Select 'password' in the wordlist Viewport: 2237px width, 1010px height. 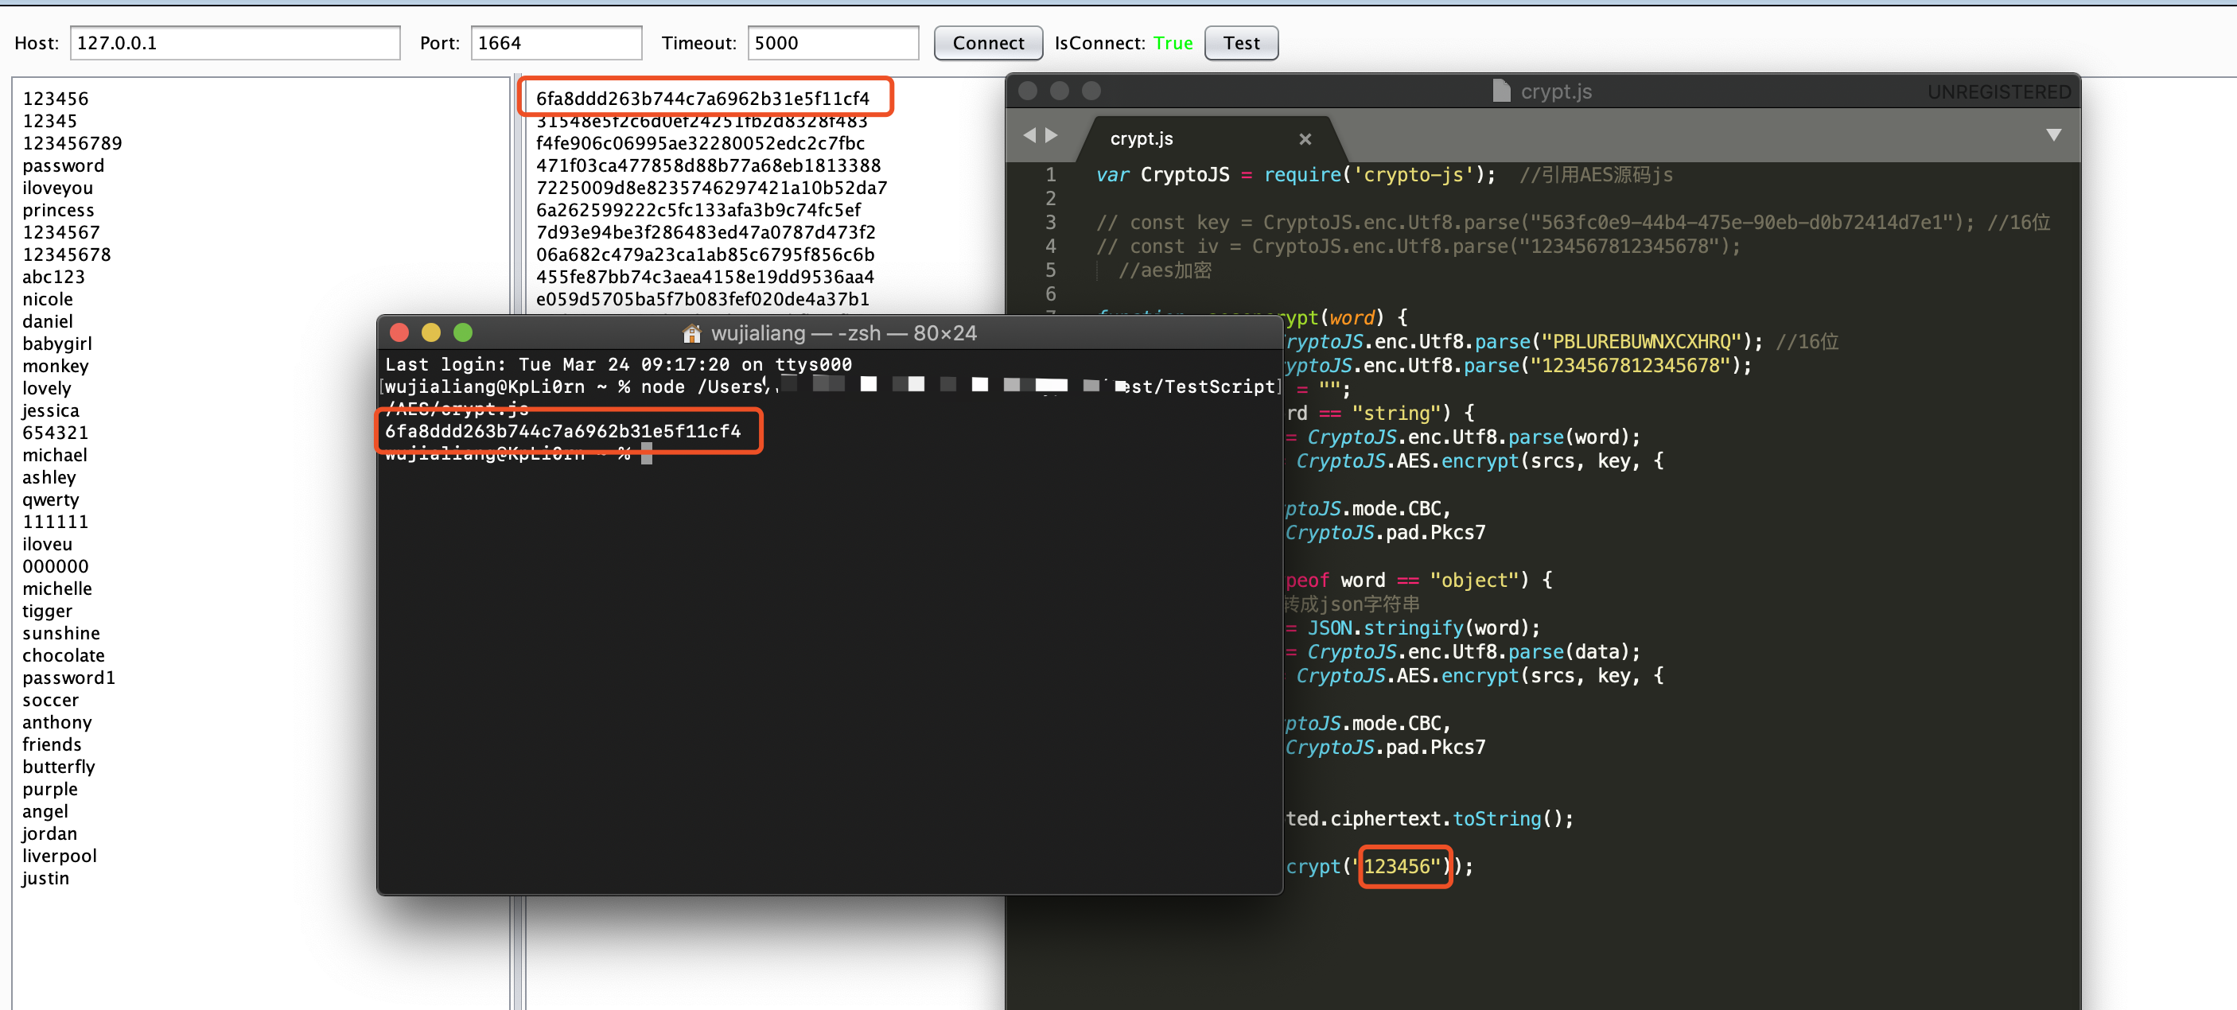click(x=64, y=166)
